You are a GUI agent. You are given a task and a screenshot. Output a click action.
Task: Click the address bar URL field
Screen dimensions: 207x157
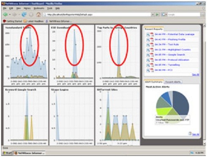pos(97,14)
